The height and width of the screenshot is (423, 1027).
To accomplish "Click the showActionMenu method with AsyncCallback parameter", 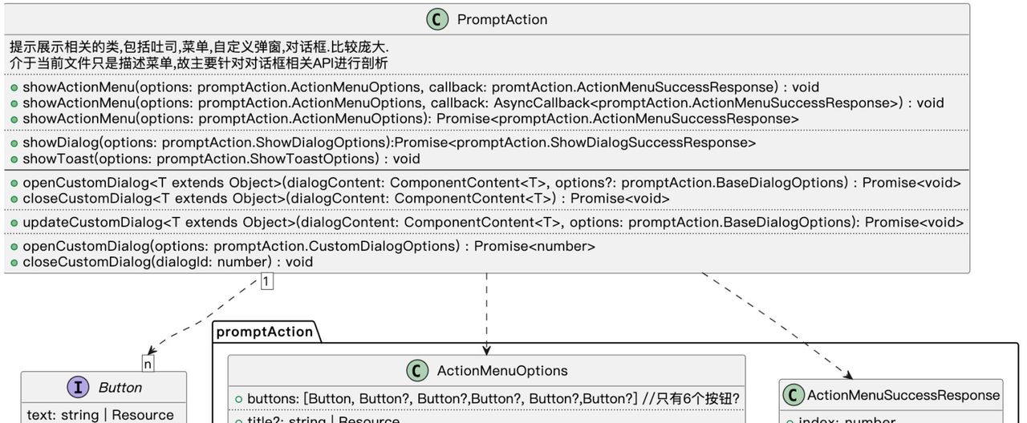I will pos(483,103).
